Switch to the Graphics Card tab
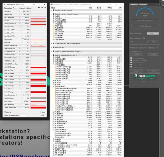 (8, 8)
